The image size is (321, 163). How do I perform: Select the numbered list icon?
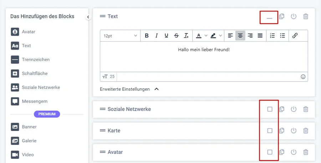tap(272, 36)
